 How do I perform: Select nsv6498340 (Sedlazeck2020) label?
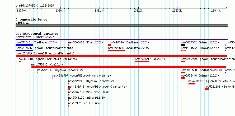pos(128,42)
